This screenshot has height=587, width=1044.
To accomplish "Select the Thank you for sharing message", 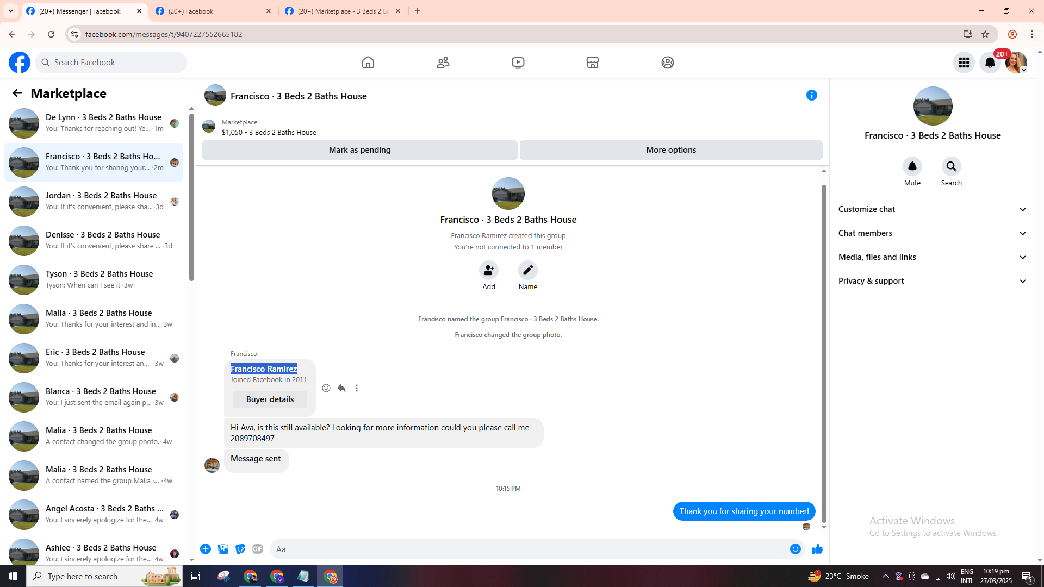I will click(744, 511).
